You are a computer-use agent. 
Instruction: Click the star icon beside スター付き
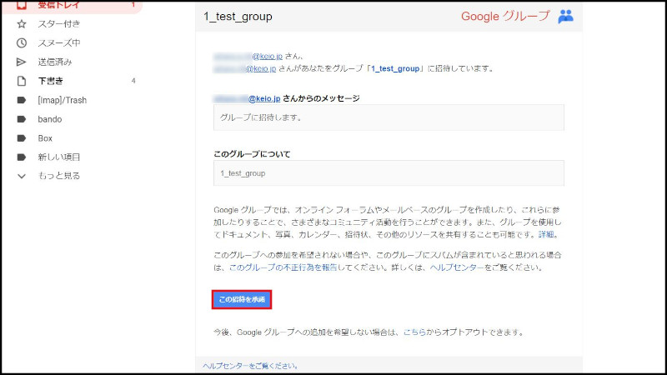tap(22, 24)
